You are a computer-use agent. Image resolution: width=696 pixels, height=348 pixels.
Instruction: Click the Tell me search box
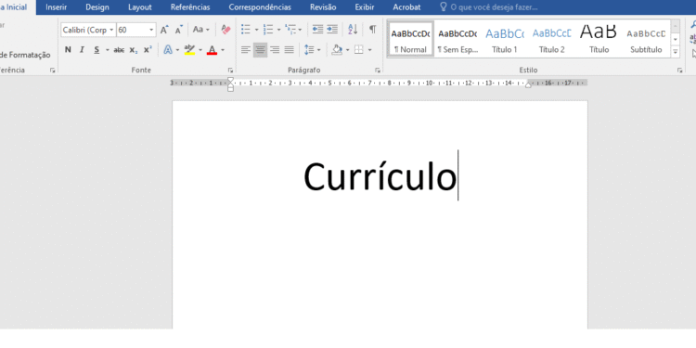tap(489, 7)
